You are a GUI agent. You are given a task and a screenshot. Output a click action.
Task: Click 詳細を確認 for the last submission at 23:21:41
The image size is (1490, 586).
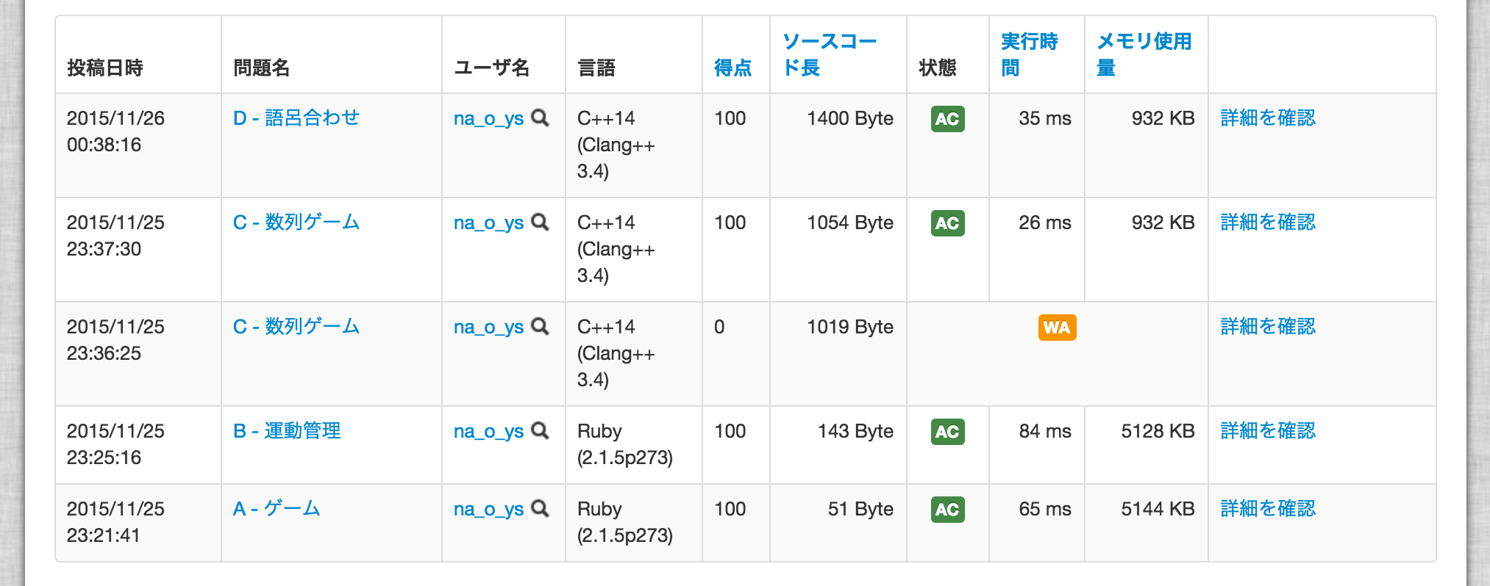[1267, 508]
